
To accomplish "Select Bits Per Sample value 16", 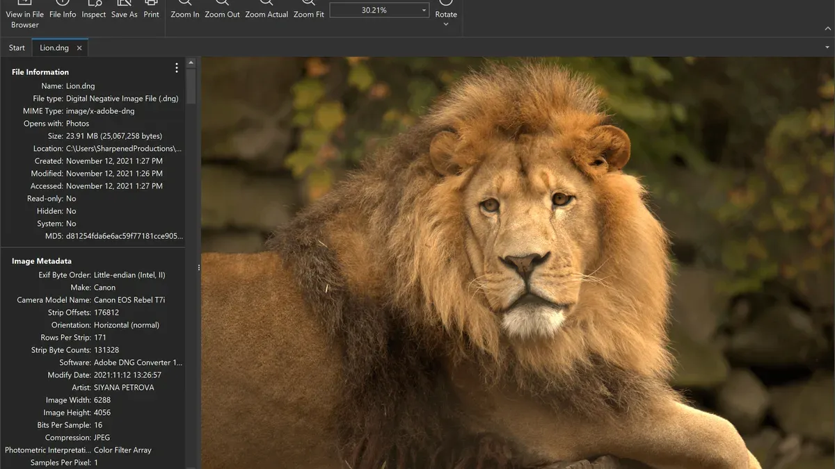I will [98, 425].
